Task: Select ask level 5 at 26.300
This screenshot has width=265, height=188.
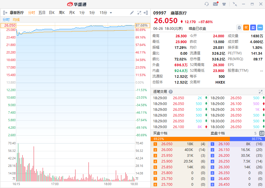Action: point(236,167)
